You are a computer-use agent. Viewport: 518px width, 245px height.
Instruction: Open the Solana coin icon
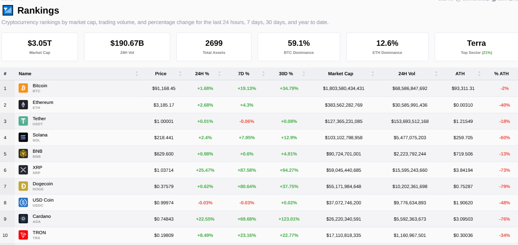pos(23,137)
